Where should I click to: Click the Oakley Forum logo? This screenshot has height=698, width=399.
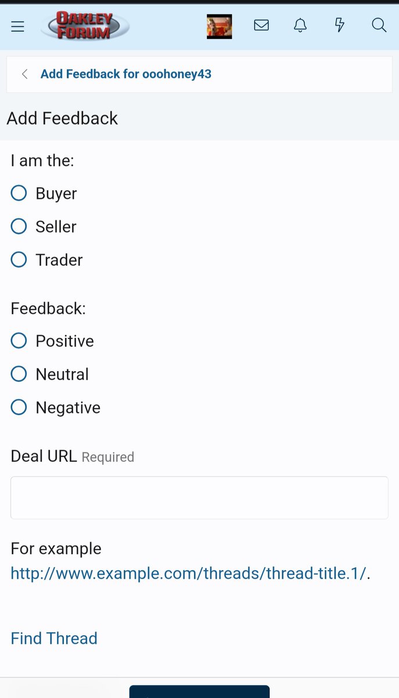pyautogui.click(x=84, y=26)
